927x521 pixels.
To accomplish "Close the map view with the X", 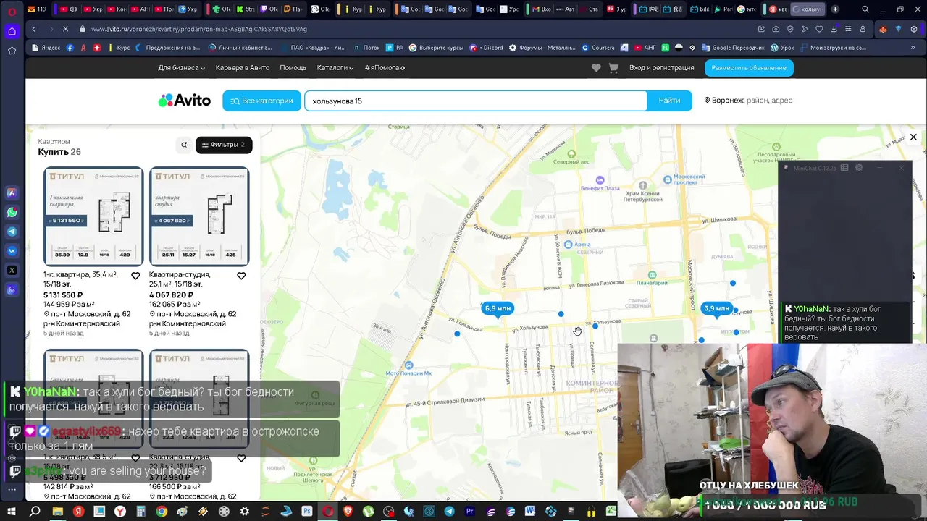I will 913,137.
